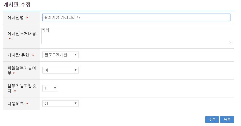Grab the textarea resize handle corner
This screenshot has height=126, width=241.
point(229,42)
